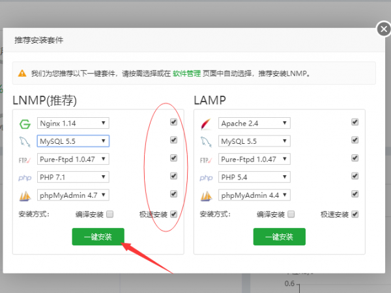Open the 软件管理 link
The height and width of the screenshot is (293, 391).
187,74
